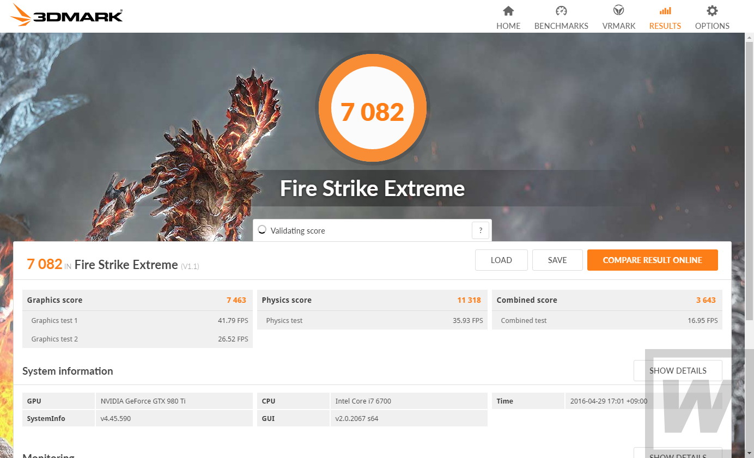The image size is (754, 458).
Task: Select SystemInfo version v4.45.590
Action: (115, 419)
